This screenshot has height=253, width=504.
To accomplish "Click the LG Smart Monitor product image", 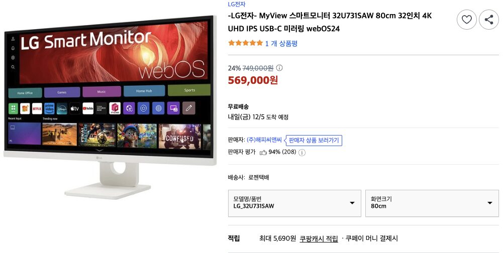I will pyautogui.click(x=109, y=107).
